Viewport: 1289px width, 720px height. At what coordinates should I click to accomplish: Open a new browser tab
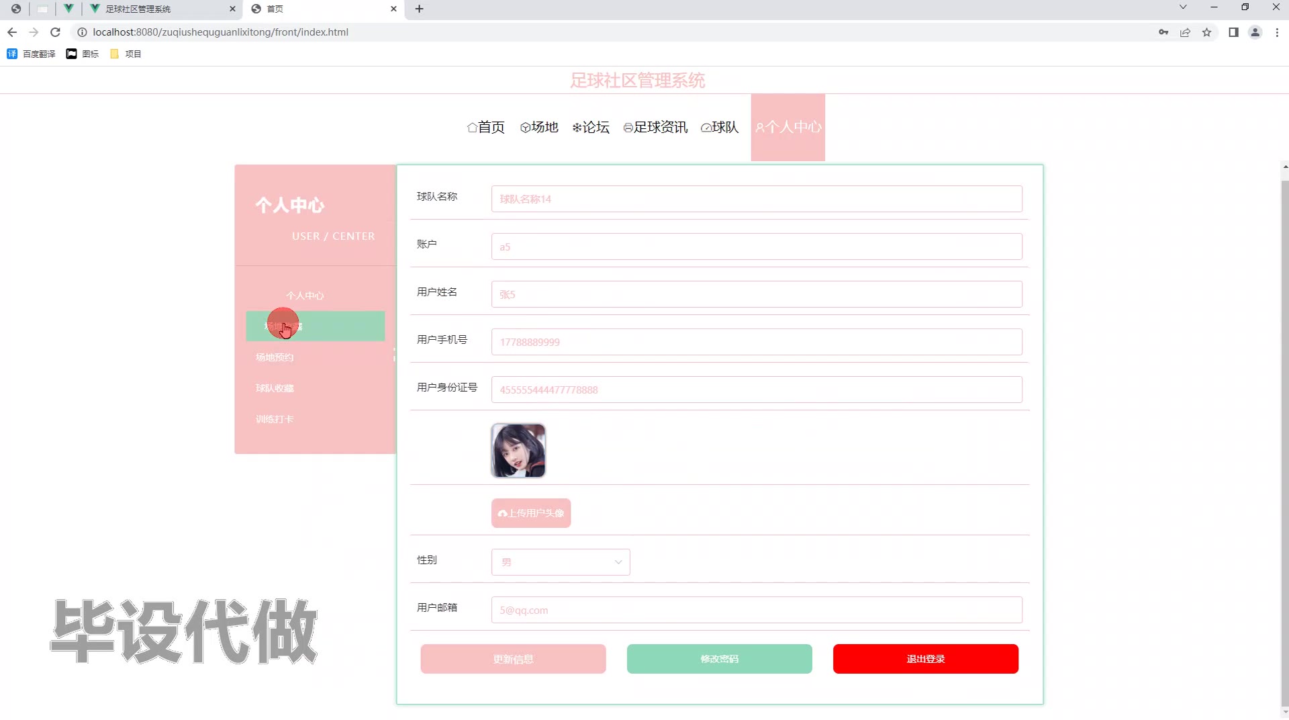tap(420, 9)
